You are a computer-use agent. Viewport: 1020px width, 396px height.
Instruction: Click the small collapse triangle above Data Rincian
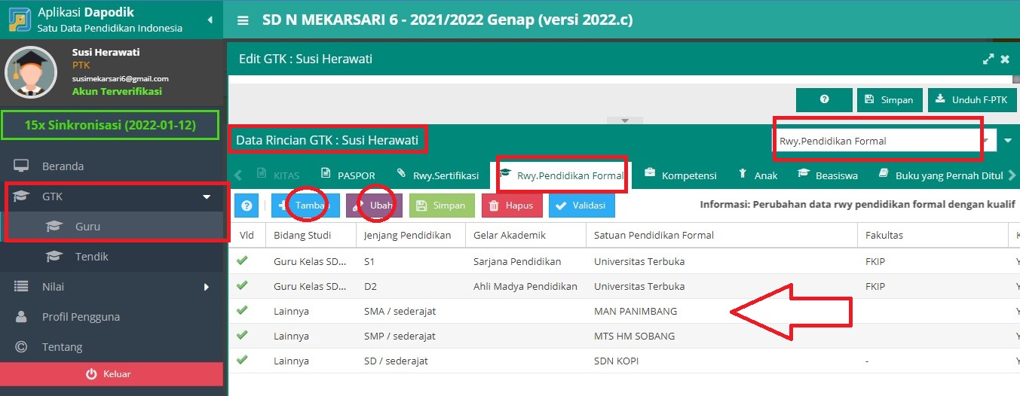624,120
